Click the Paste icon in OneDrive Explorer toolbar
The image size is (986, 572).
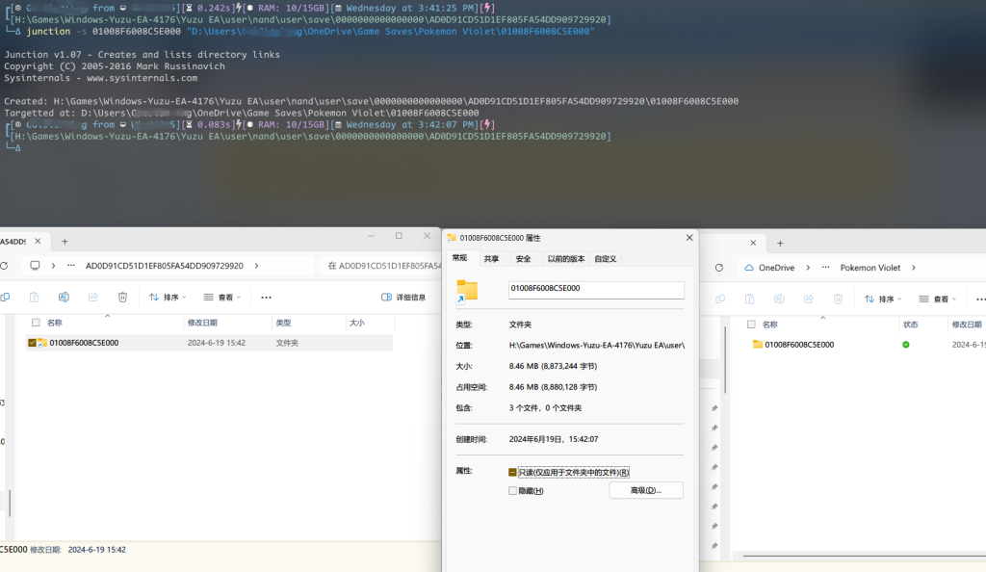point(749,299)
